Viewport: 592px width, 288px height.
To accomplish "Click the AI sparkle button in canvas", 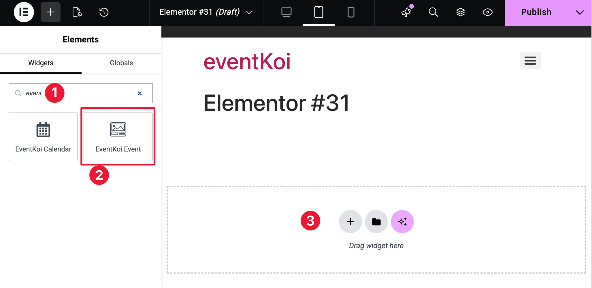I will tap(402, 222).
